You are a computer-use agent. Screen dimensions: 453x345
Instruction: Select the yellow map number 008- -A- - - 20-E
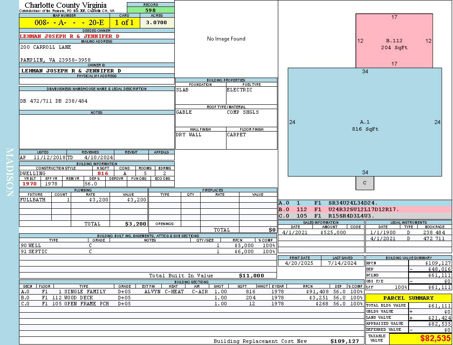tap(64, 23)
